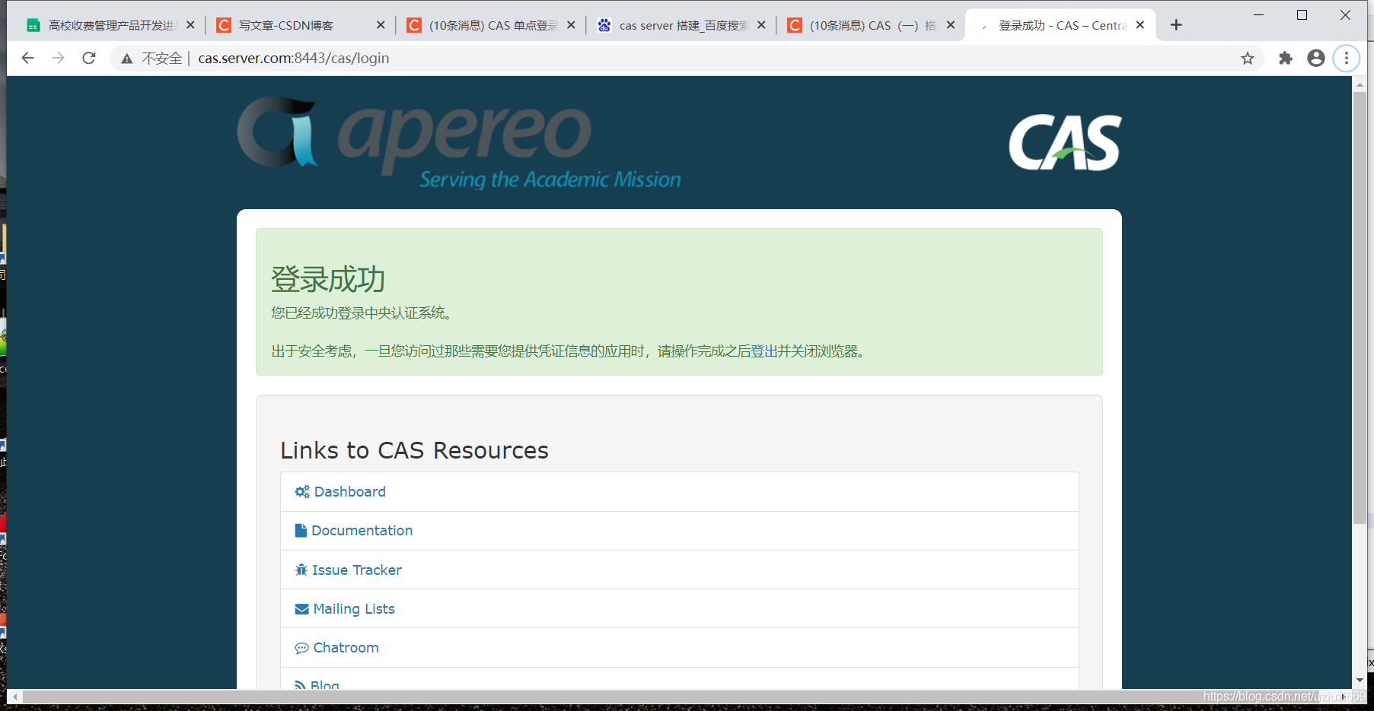The image size is (1374, 711).
Task: Click the 您已经成功登录中央认证系统 message
Action: pyautogui.click(x=362, y=313)
